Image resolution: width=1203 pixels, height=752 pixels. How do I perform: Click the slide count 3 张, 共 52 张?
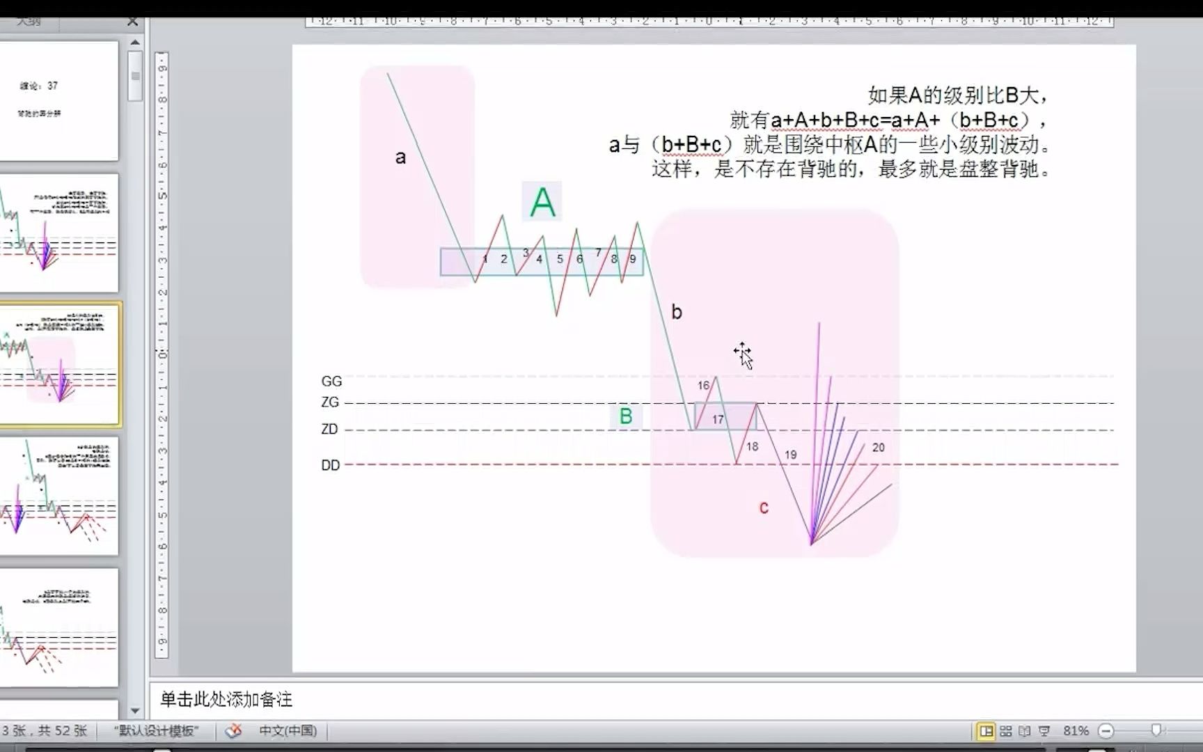click(44, 730)
